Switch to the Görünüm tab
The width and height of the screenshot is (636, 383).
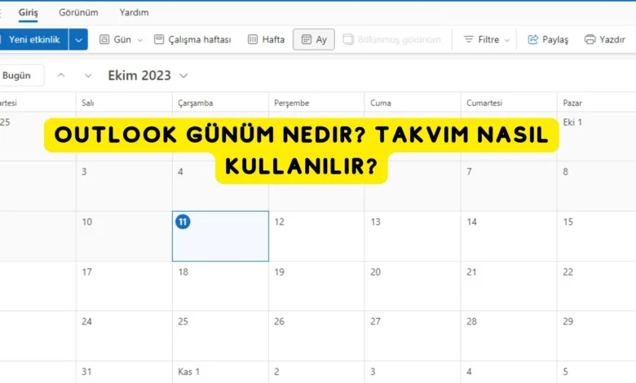(78, 13)
